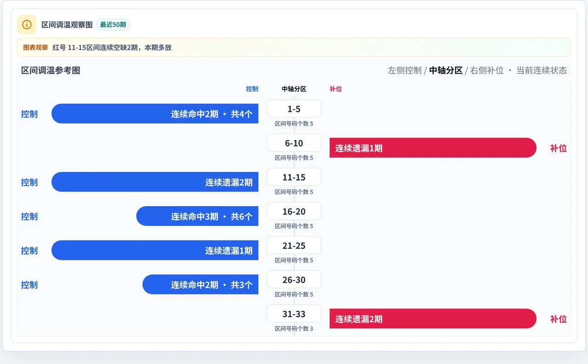The height and width of the screenshot is (364, 588).
Task: Click the red 补位 column header
Action: pyautogui.click(x=336, y=89)
